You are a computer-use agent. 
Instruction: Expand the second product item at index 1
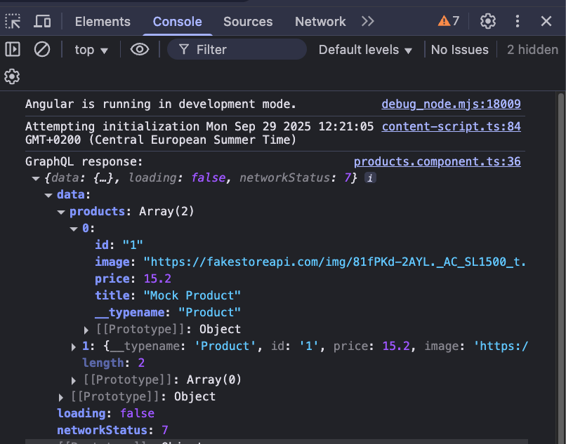pos(74,347)
